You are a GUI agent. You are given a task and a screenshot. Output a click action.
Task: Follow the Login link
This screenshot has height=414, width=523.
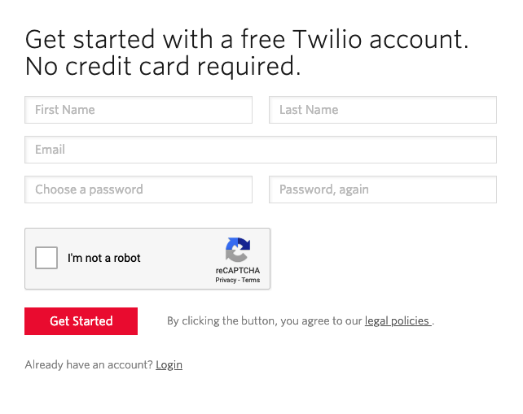(x=169, y=365)
